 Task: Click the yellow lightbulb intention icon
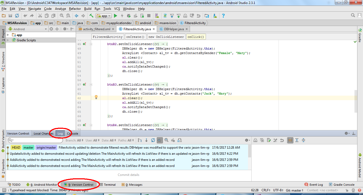click(96, 97)
